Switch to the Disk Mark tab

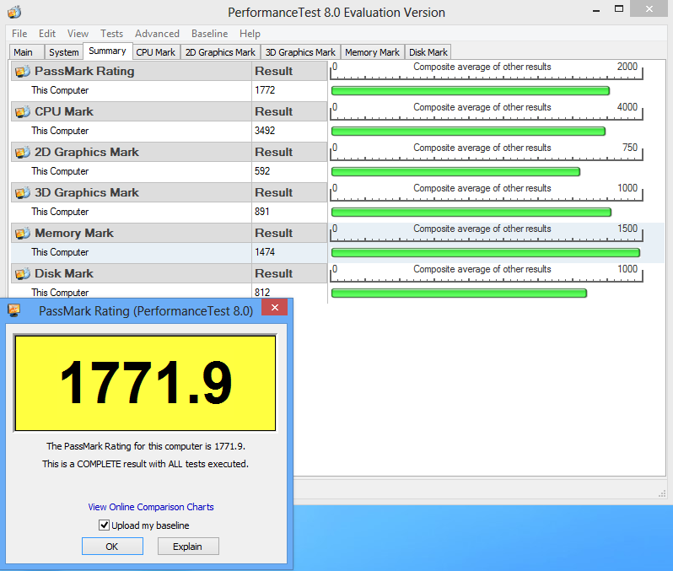click(428, 52)
